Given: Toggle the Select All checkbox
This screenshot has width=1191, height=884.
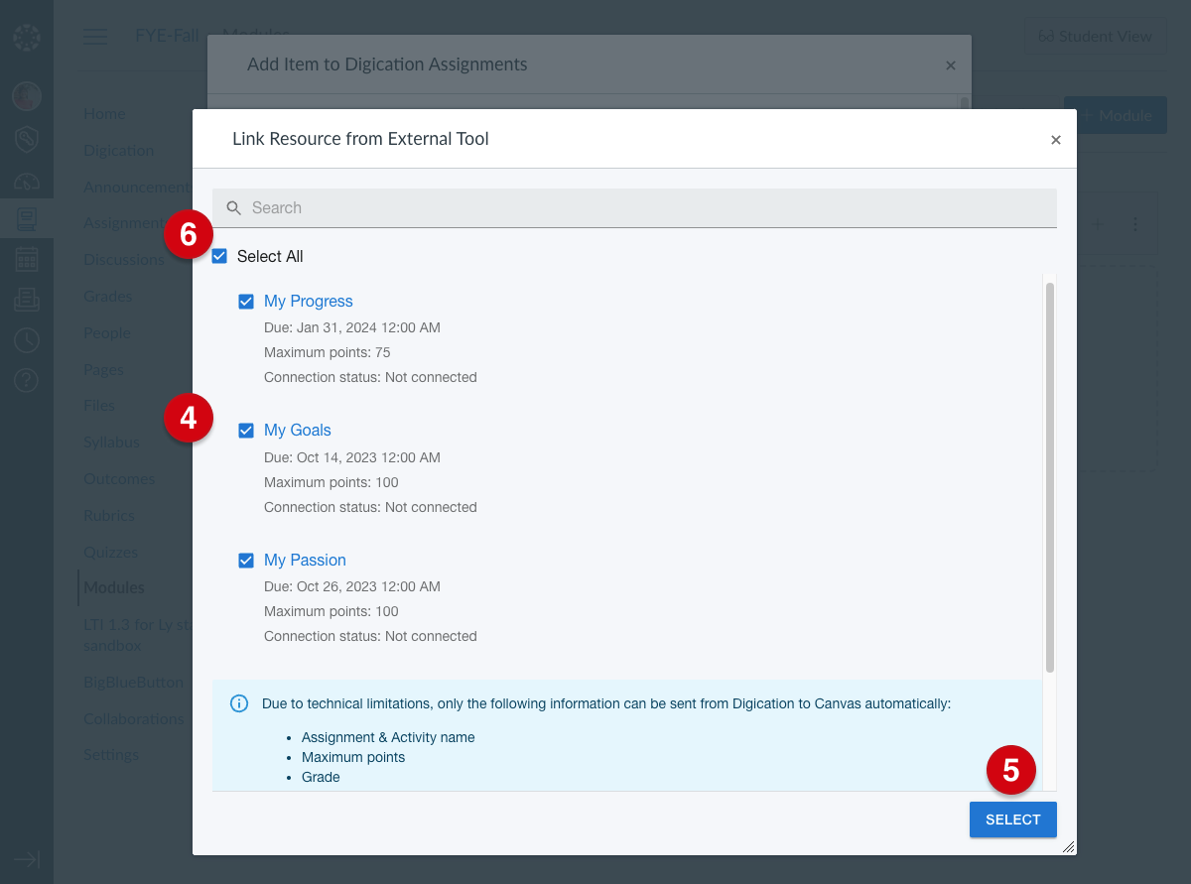Looking at the screenshot, I should pyautogui.click(x=220, y=256).
